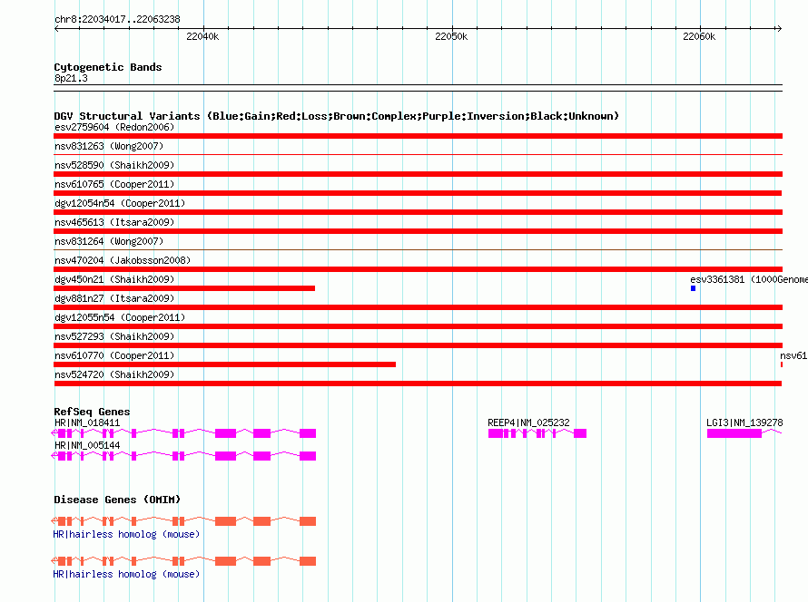Click the blue gain square of esv3361381
This screenshot has width=808, height=602.
[693, 288]
